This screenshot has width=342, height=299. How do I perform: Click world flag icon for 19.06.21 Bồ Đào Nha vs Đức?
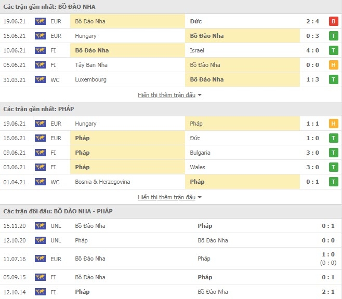coord(40,21)
